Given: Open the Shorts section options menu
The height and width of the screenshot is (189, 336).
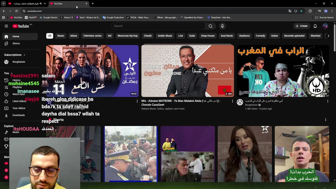Looking at the screenshot, I should pyautogui.click(x=325, y=120).
